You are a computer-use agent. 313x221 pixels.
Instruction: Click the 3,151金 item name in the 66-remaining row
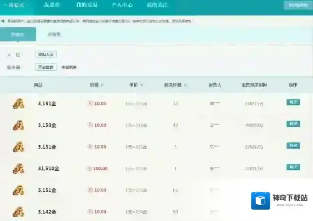coord(47,190)
